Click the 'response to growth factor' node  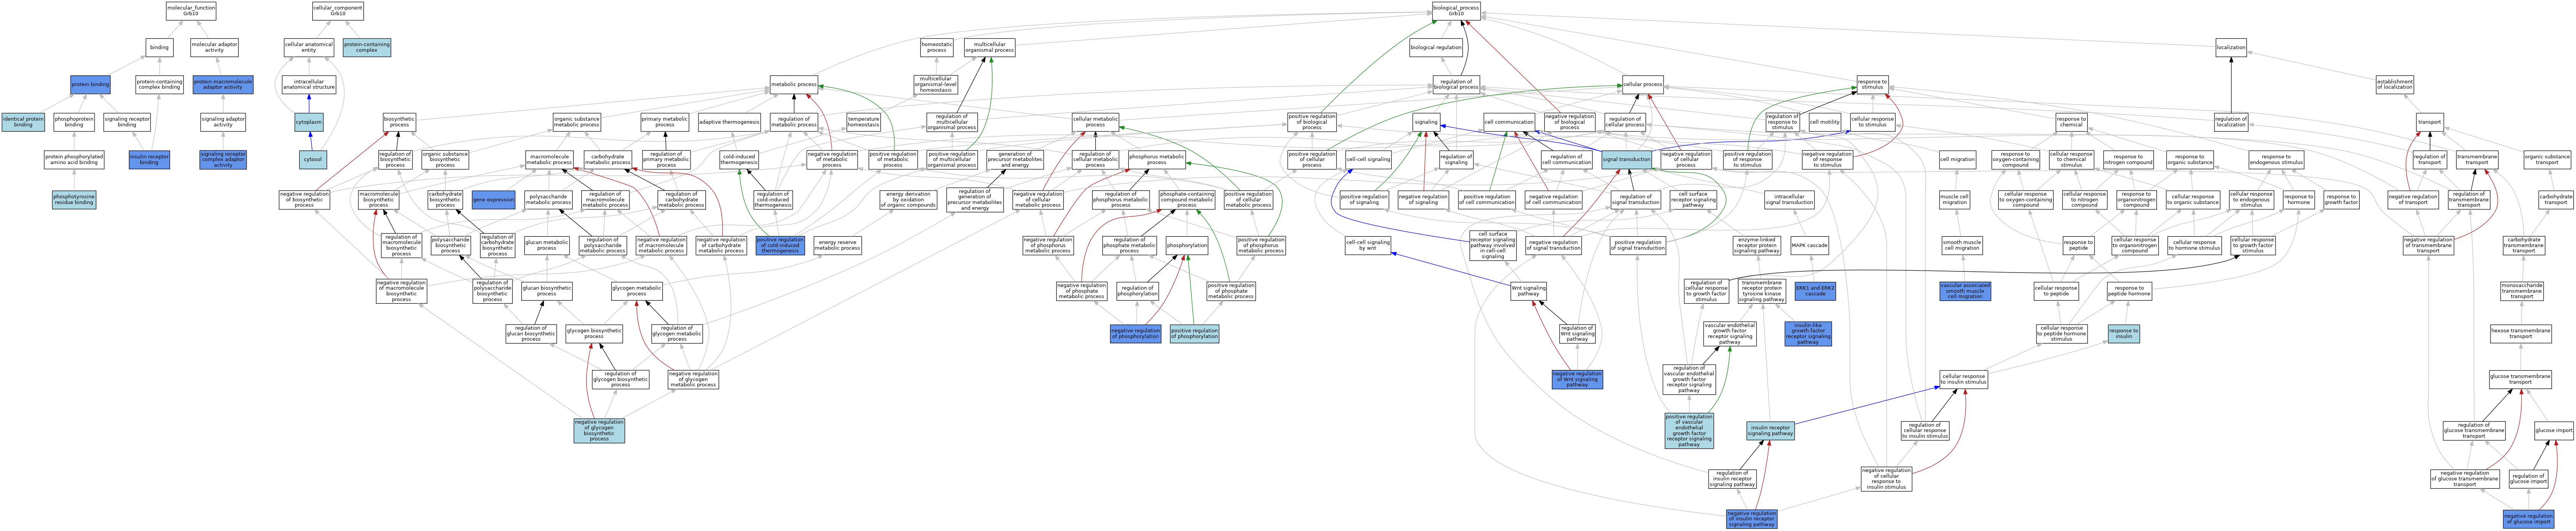[2342, 199]
